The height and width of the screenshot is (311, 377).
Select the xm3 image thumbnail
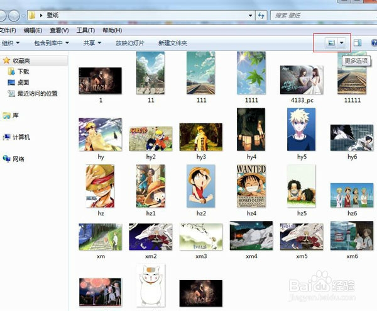coord(201,237)
